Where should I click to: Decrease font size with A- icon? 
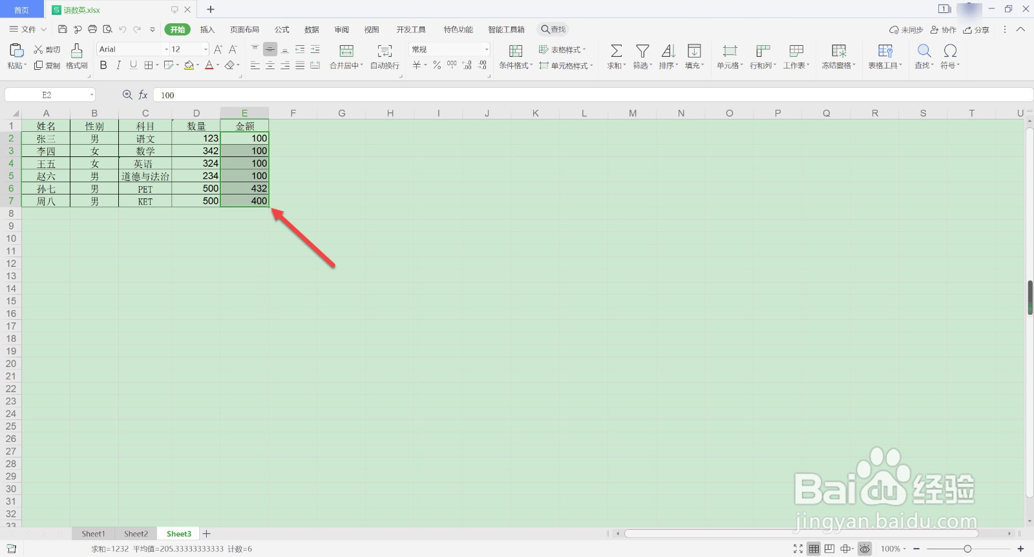[x=233, y=49]
